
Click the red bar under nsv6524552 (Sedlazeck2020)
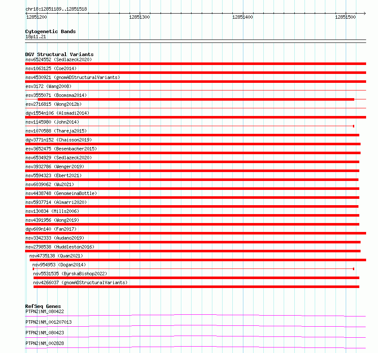tap(196, 64)
